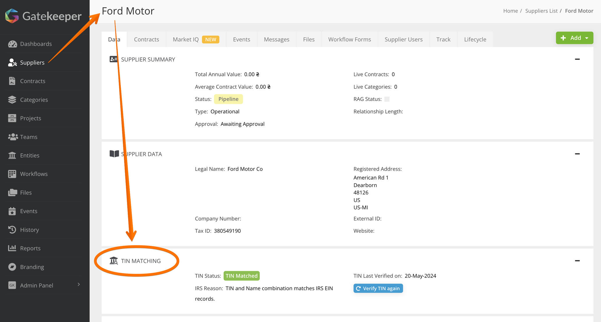This screenshot has height=322, width=601.
Task: Click the Branding compass icon
Action: pyautogui.click(x=12, y=267)
